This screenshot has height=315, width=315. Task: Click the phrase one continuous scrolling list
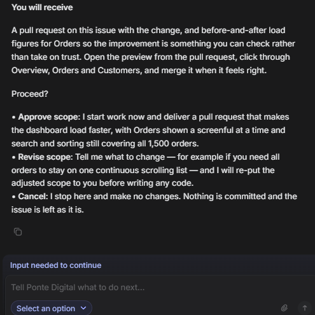pyautogui.click(x=127, y=171)
